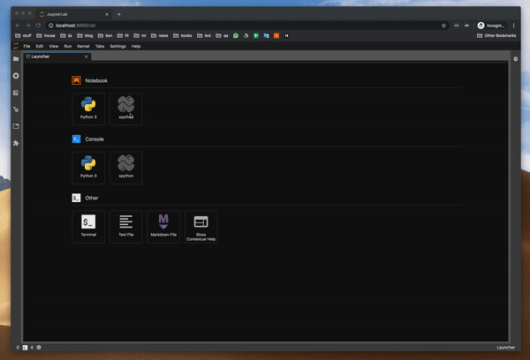
Task: Select the JupyterLab browser tab
Action: click(x=72, y=14)
